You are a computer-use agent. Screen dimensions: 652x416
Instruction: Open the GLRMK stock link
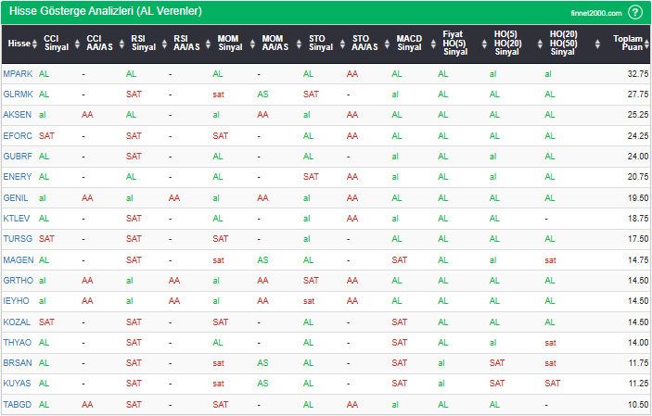[17, 94]
